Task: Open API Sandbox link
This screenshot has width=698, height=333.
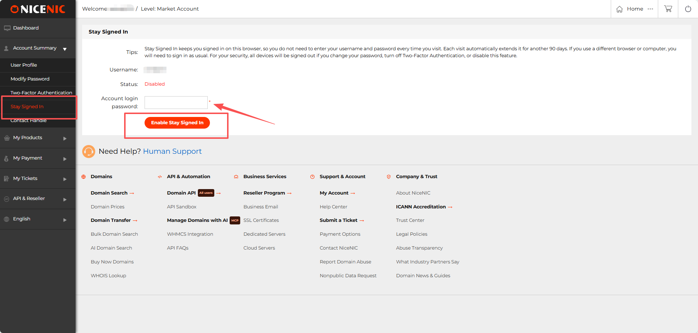Action: [x=181, y=207]
